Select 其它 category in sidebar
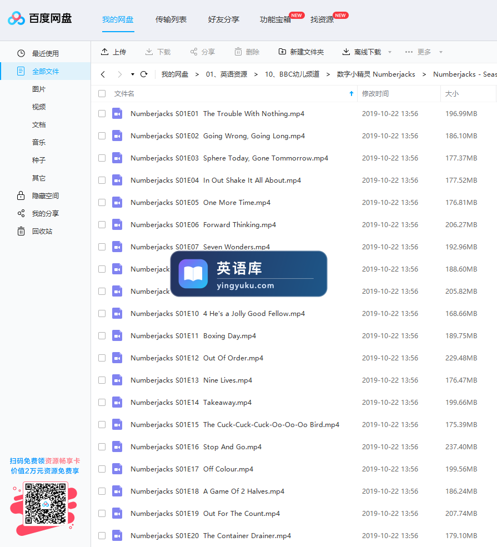497x547 pixels. tap(39, 178)
